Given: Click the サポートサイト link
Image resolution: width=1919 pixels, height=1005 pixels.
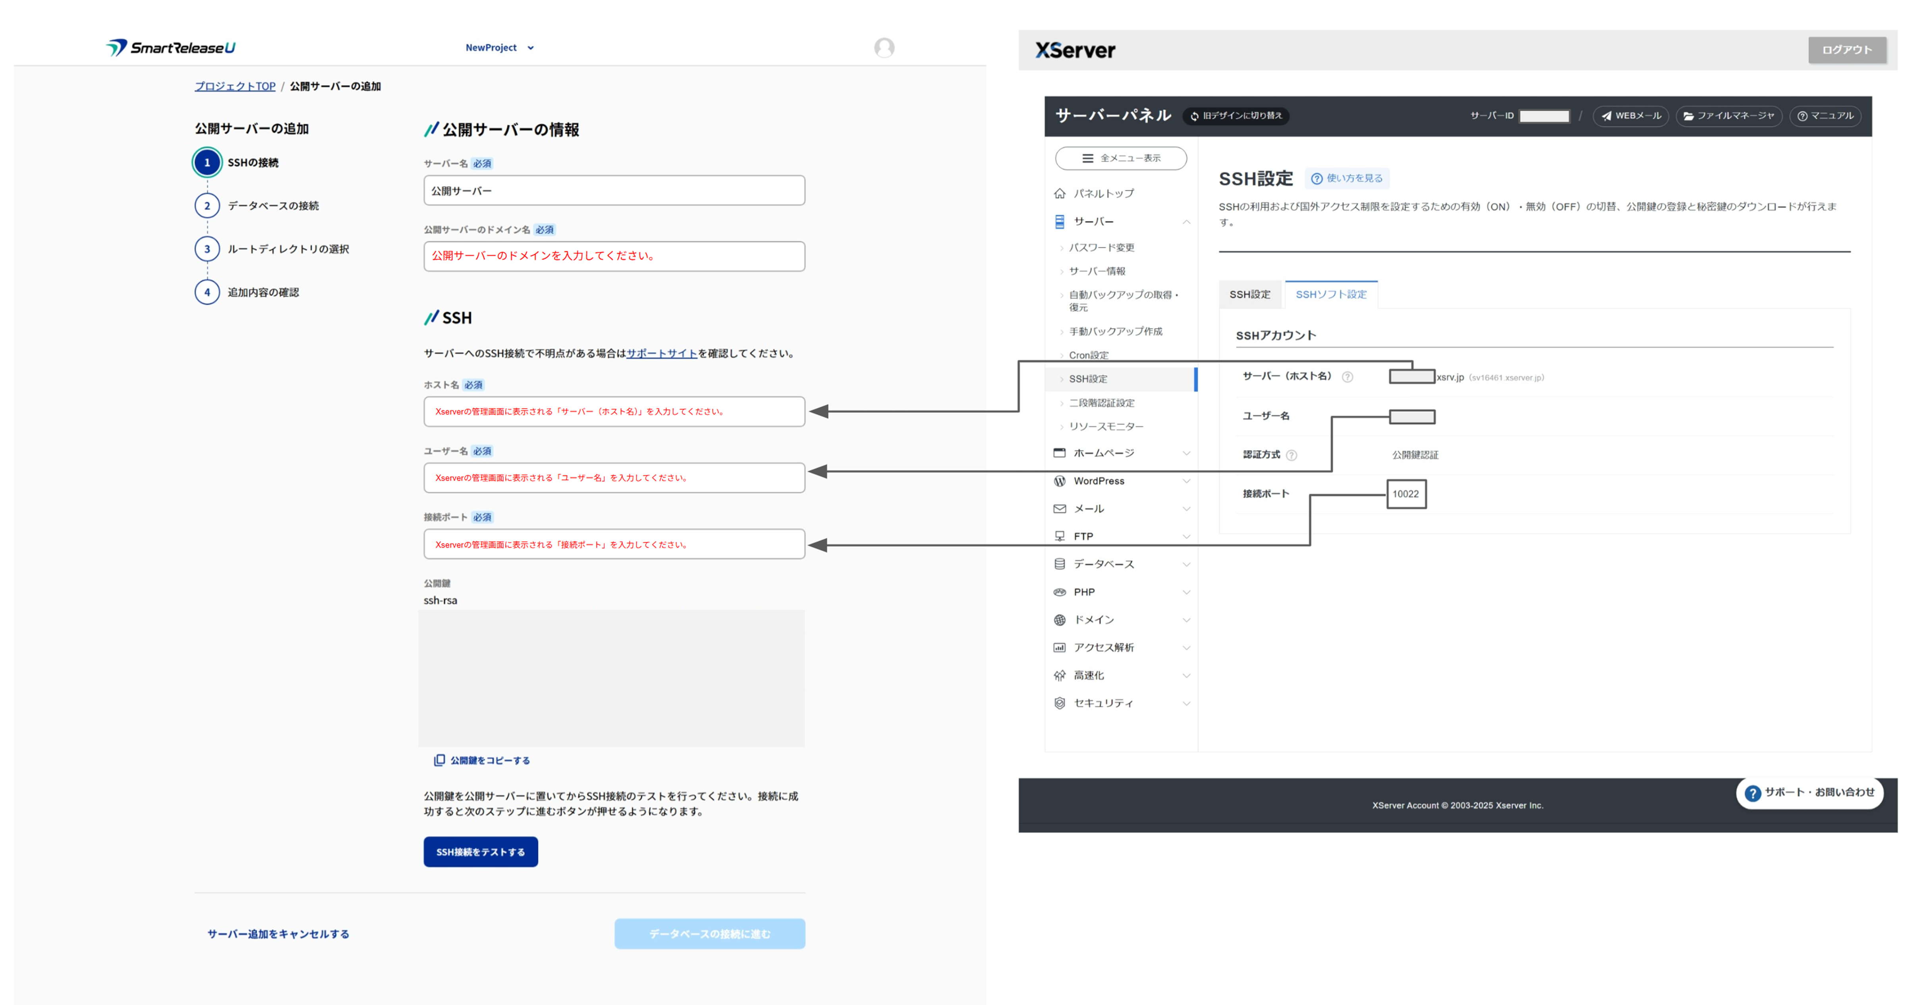Looking at the screenshot, I should coord(661,353).
